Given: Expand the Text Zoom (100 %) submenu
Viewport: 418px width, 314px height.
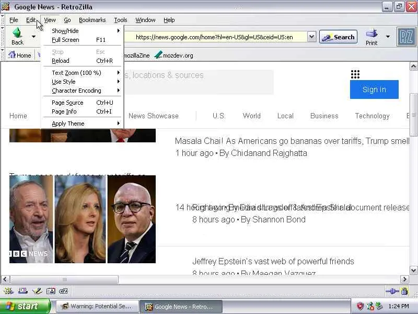Looking at the screenshot, I should pyautogui.click(x=82, y=73).
